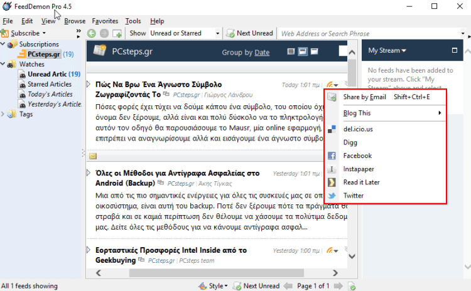471x291 pixels.
Task: Open the Tools menu
Action: pos(133,21)
